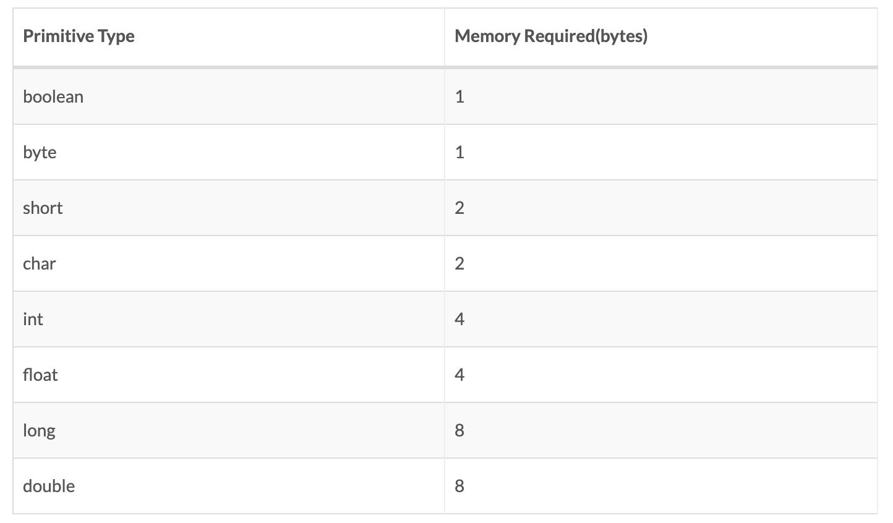Image resolution: width=893 pixels, height=523 pixels.
Task: Select the memory value 4 for float
Action: tap(459, 375)
